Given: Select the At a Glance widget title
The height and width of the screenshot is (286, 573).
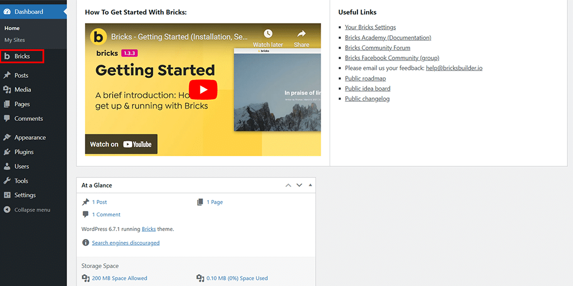Looking at the screenshot, I should 97,185.
